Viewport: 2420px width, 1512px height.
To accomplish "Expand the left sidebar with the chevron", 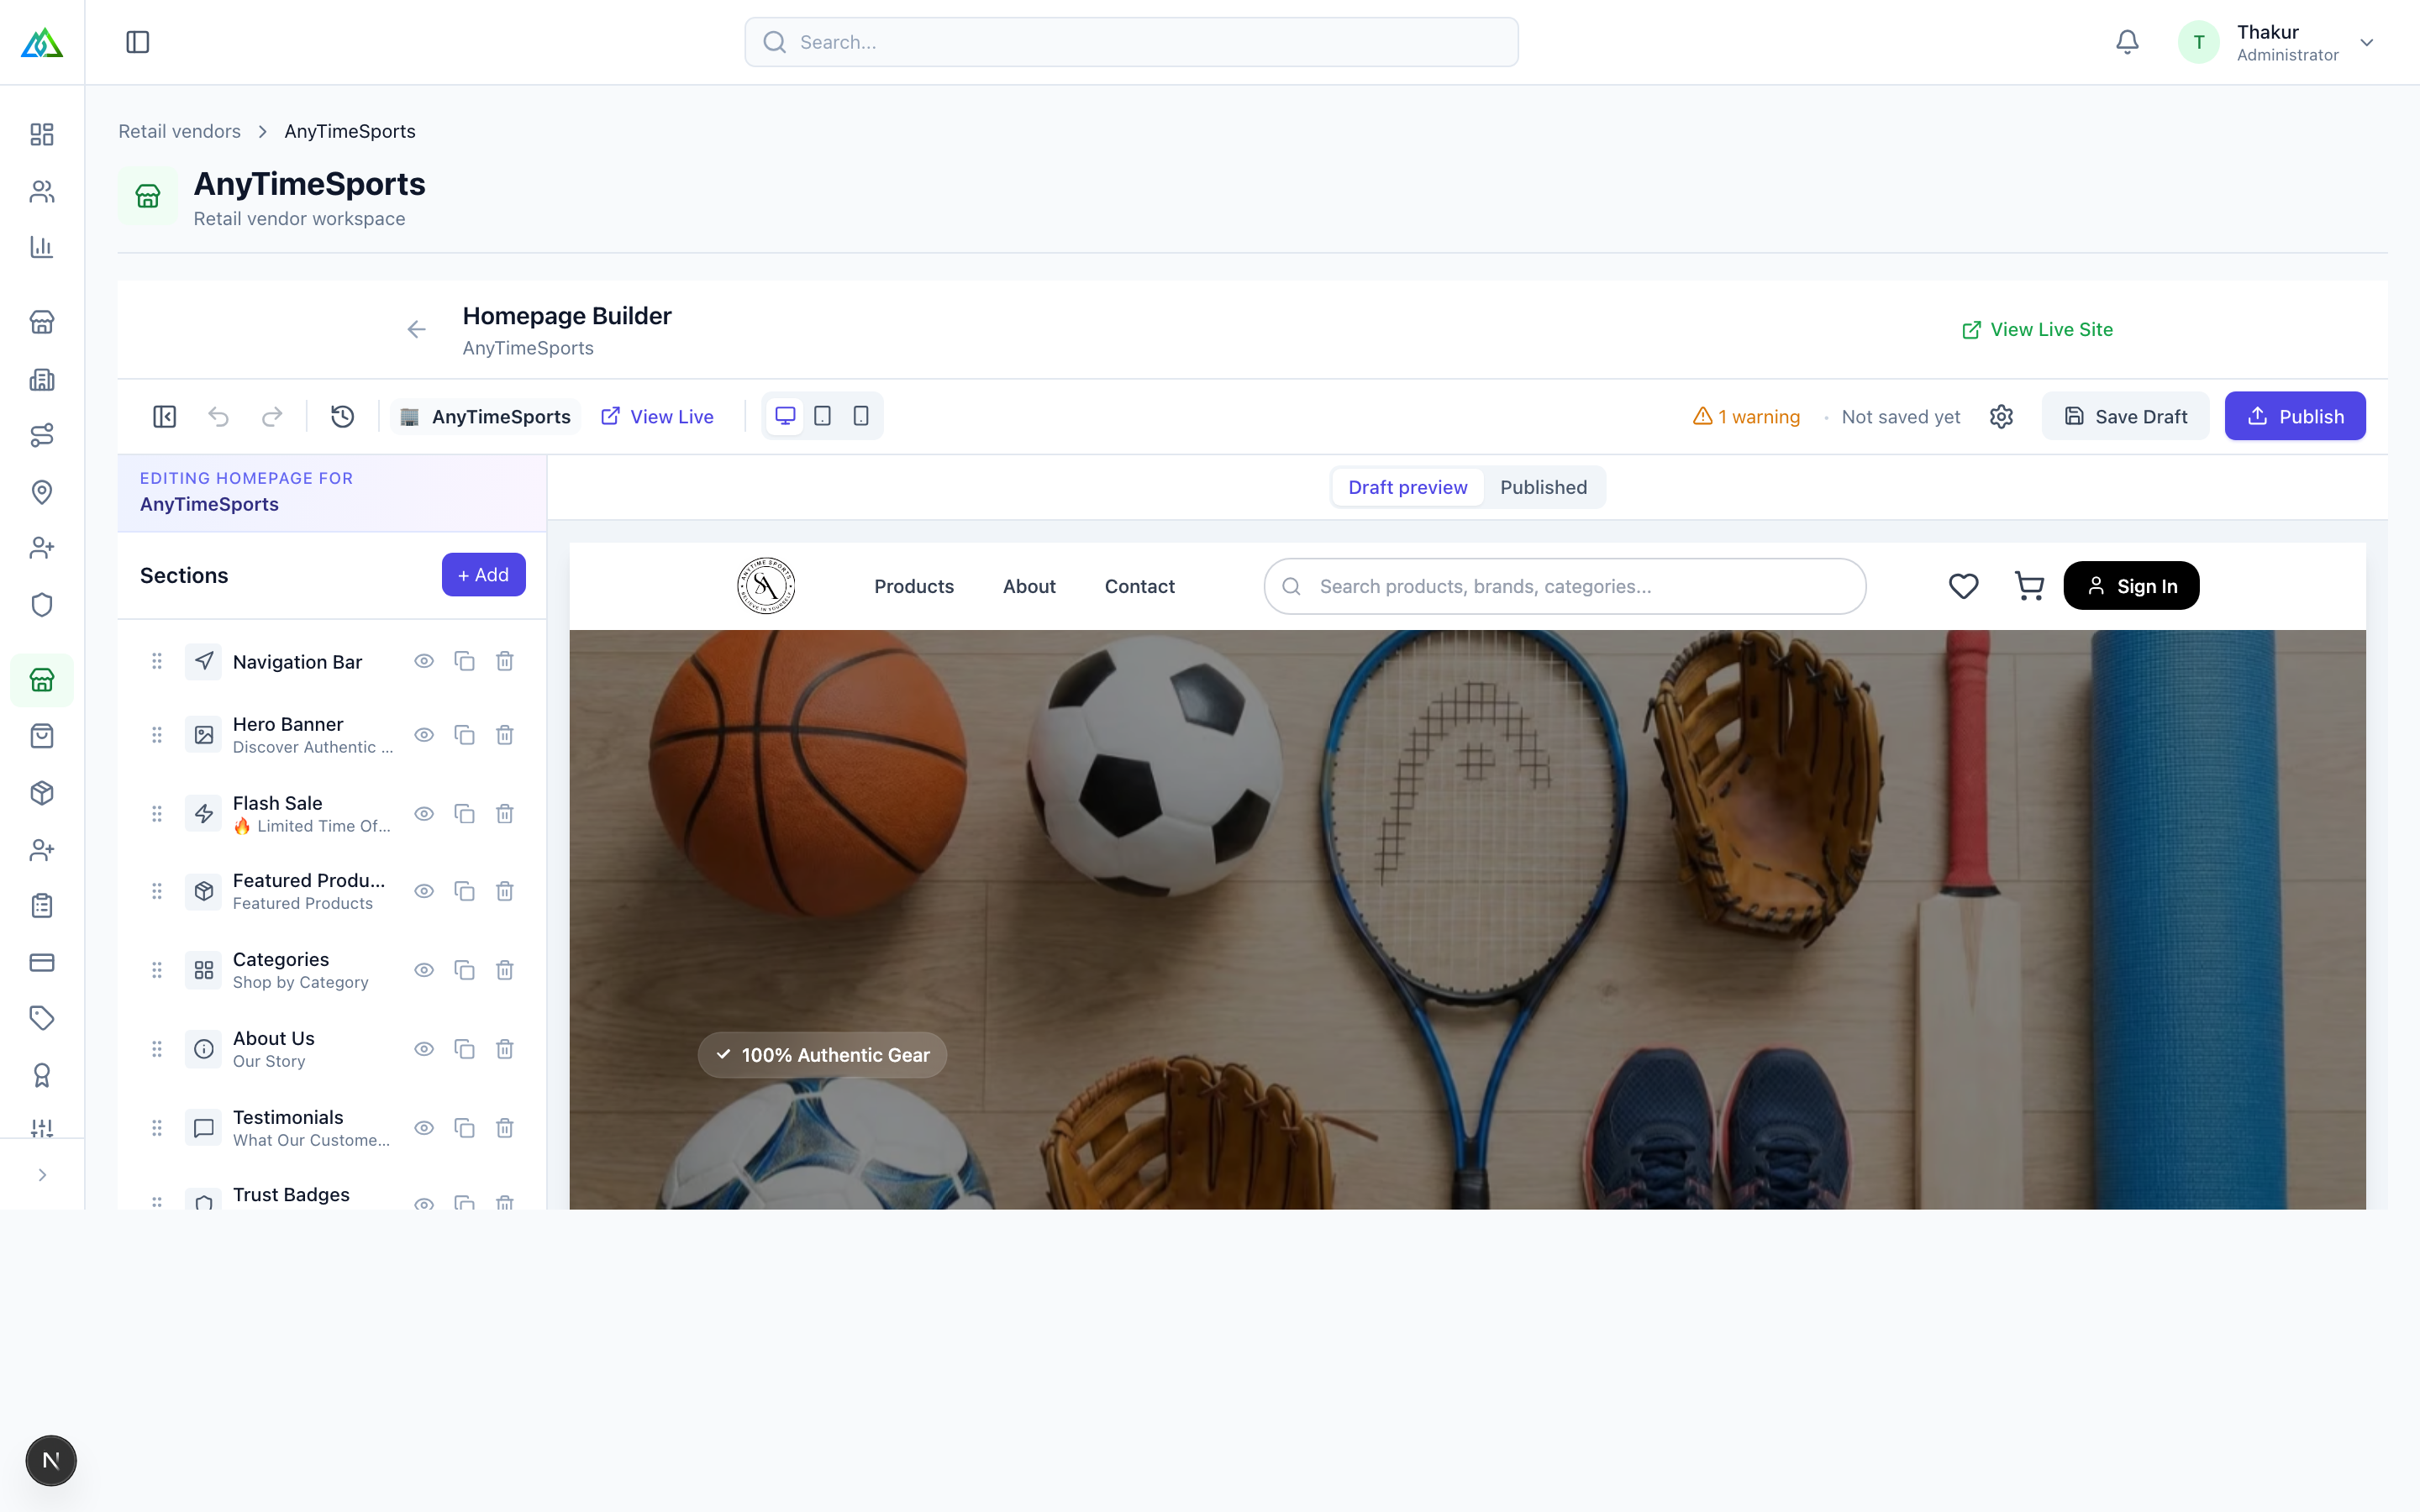I will [42, 1175].
